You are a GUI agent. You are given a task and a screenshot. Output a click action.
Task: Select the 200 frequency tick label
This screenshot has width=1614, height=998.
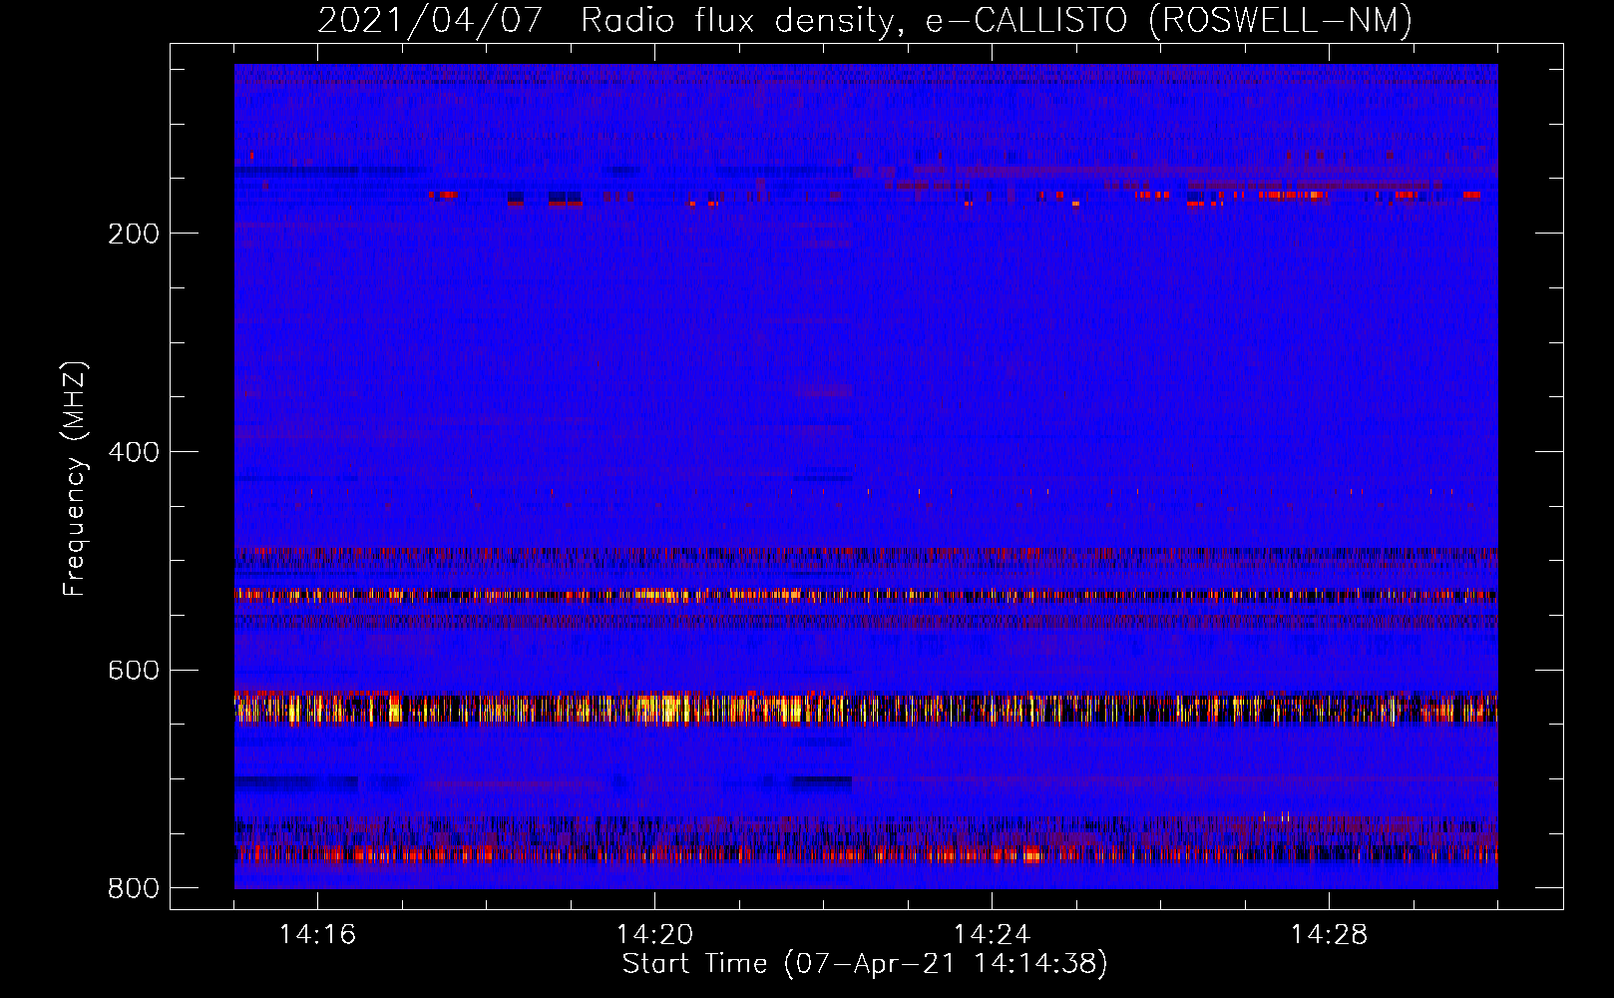pos(134,234)
